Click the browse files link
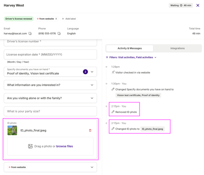204x175 pixels. tap(64, 146)
